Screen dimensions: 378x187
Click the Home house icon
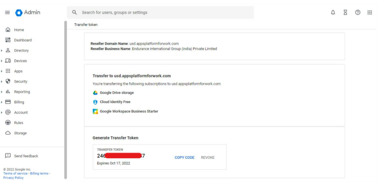point(8,30)
